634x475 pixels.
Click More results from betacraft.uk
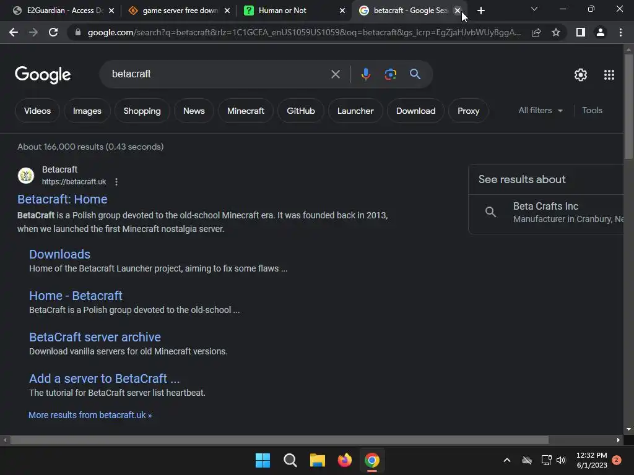pyautogui.click(x=90, y=415)
